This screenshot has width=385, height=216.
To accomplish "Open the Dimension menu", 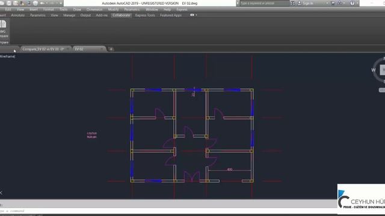I will [x=94, y=10].
